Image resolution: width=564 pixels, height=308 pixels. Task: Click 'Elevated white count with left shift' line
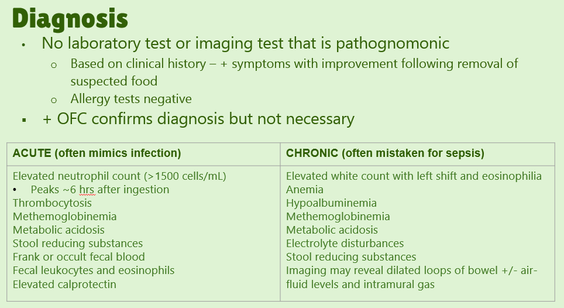coord(413,176)
